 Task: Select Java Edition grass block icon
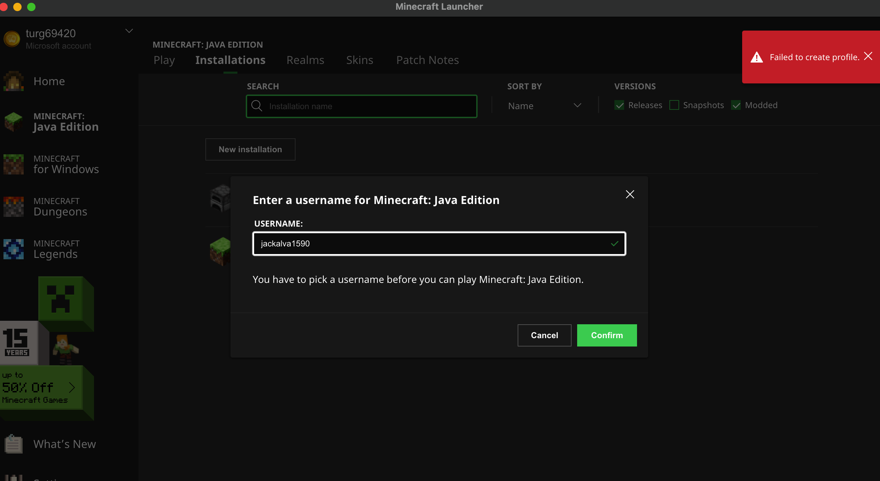(14, 122)
